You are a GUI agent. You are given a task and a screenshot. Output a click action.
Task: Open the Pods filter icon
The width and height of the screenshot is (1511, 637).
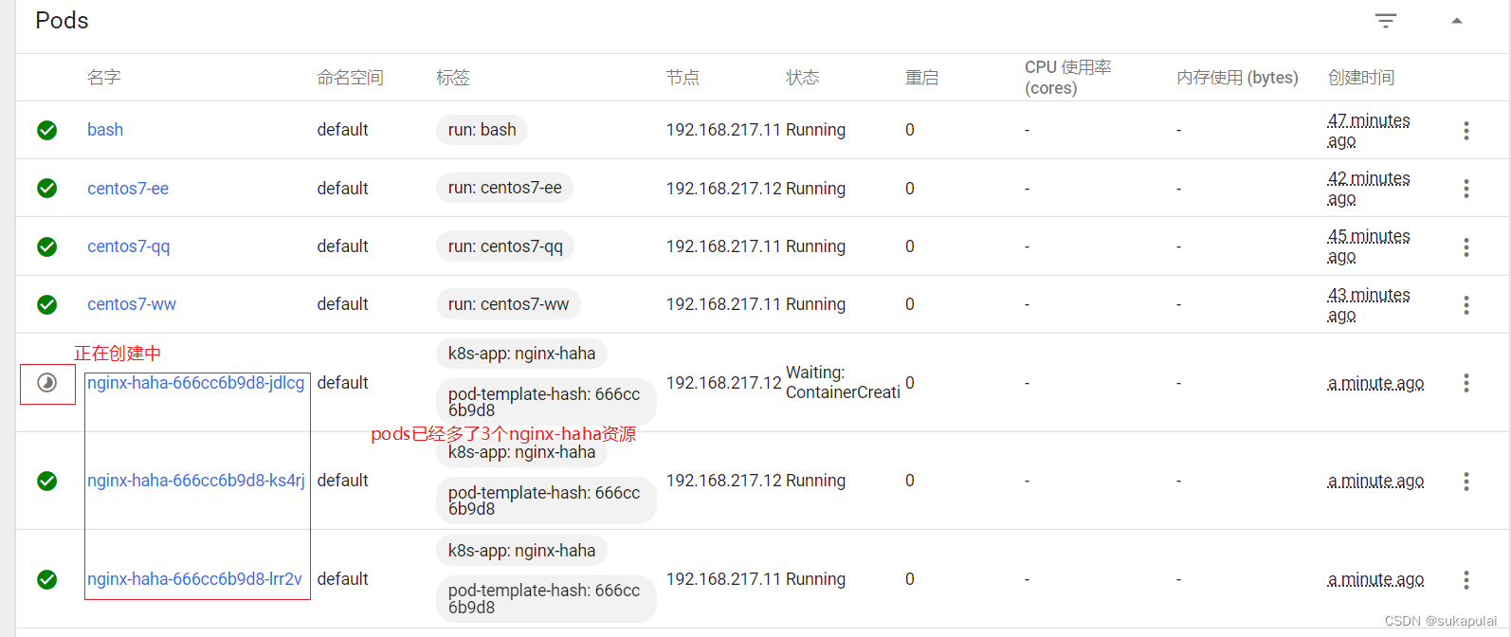coord(1385,21)
